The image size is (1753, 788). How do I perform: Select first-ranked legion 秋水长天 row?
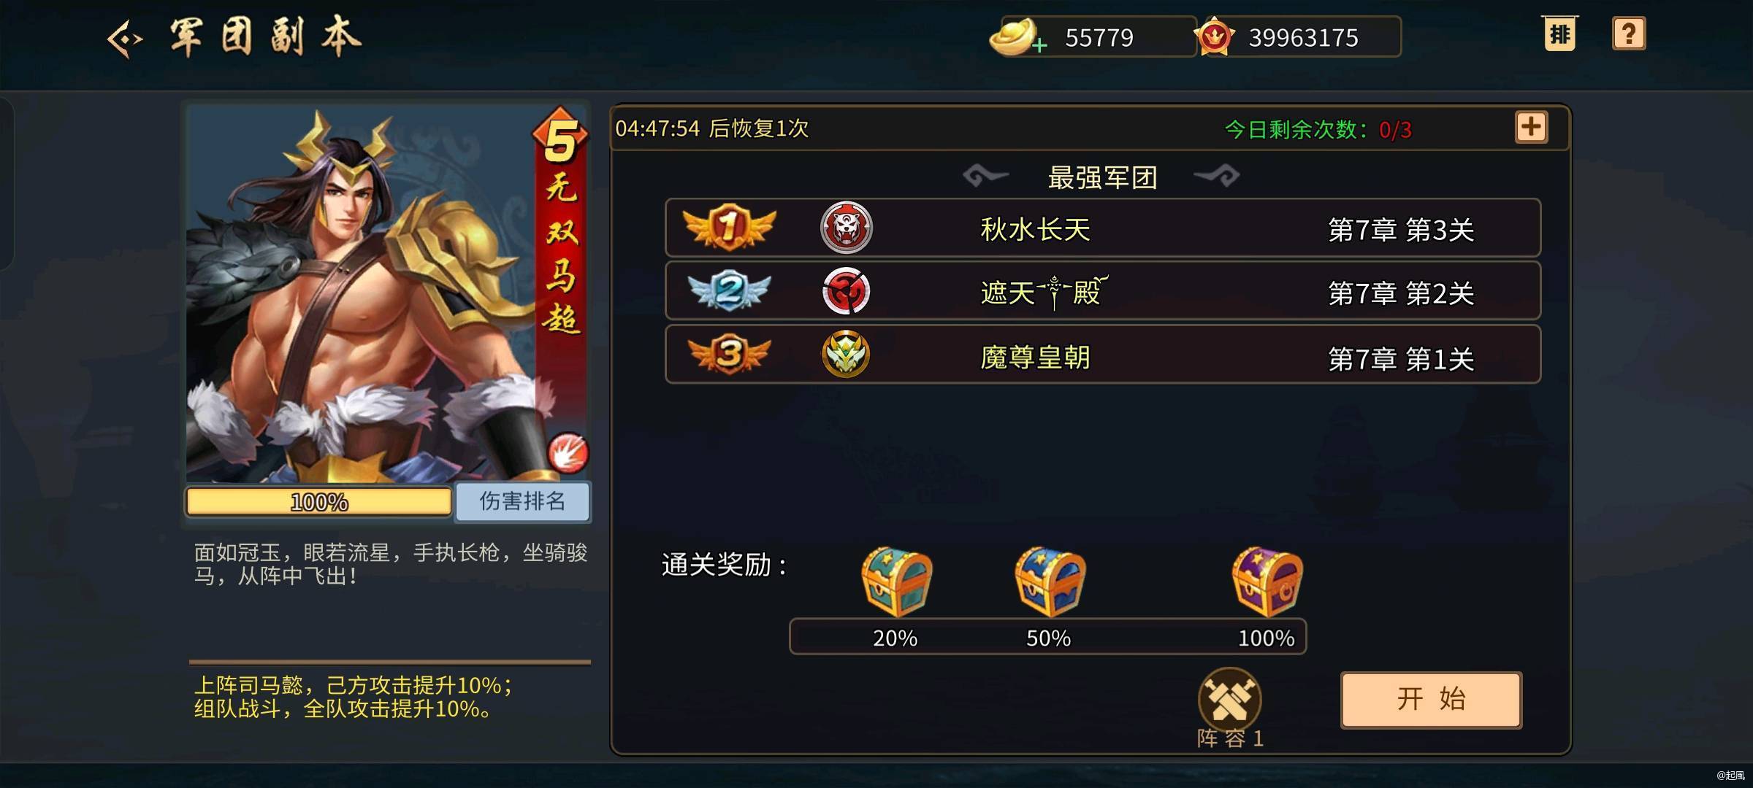[x=1103, y=228]
